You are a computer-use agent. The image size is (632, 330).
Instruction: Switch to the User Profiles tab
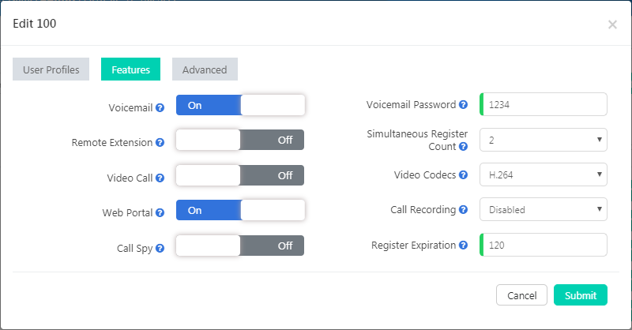click(51, 69)
